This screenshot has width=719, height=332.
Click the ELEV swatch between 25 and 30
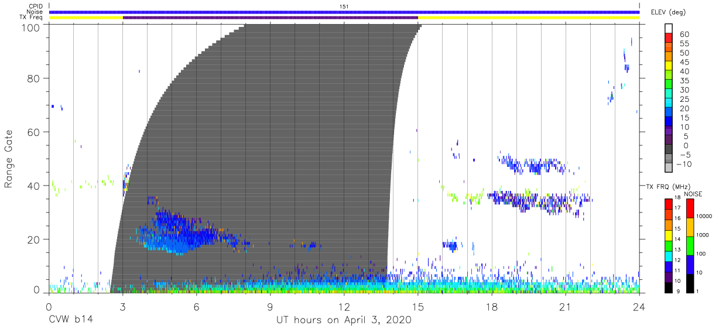pyautogui.click(x=669, y=94)
